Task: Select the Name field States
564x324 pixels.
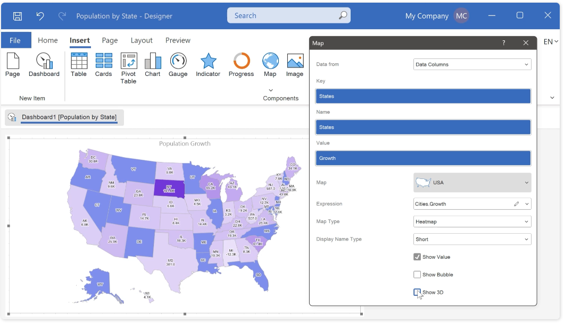Action: coord(423,127)
